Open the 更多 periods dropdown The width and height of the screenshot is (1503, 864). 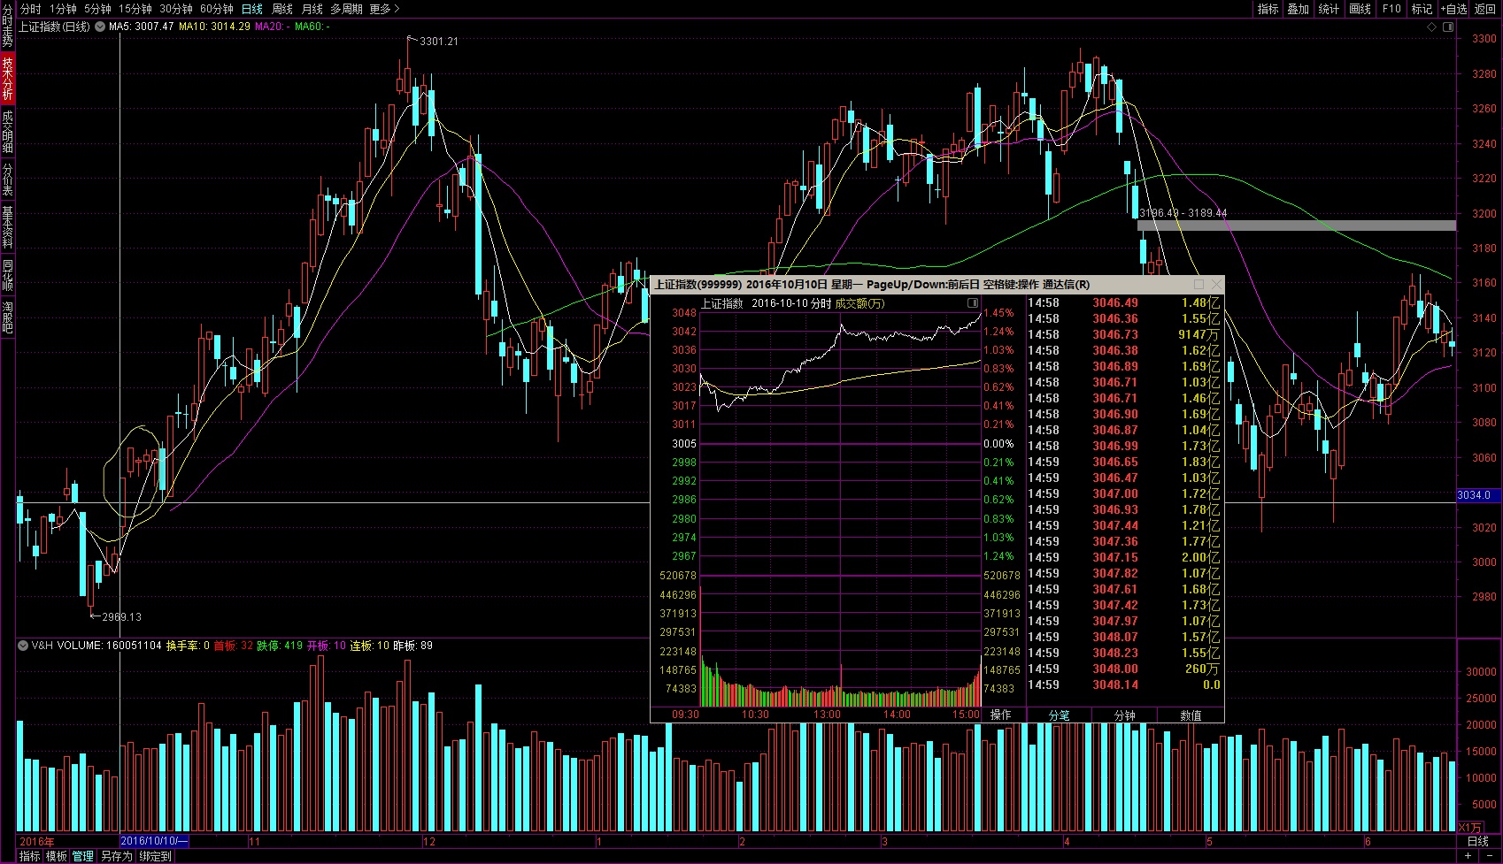click(384, 9)
